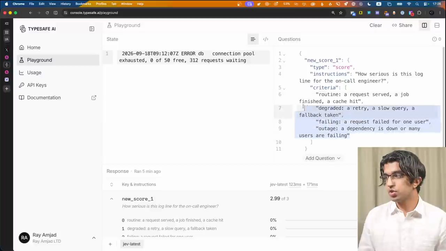Open the macOS Spotlight search
Image resolution: width=446 pixels, height=251 pixels.
point(417,4)
